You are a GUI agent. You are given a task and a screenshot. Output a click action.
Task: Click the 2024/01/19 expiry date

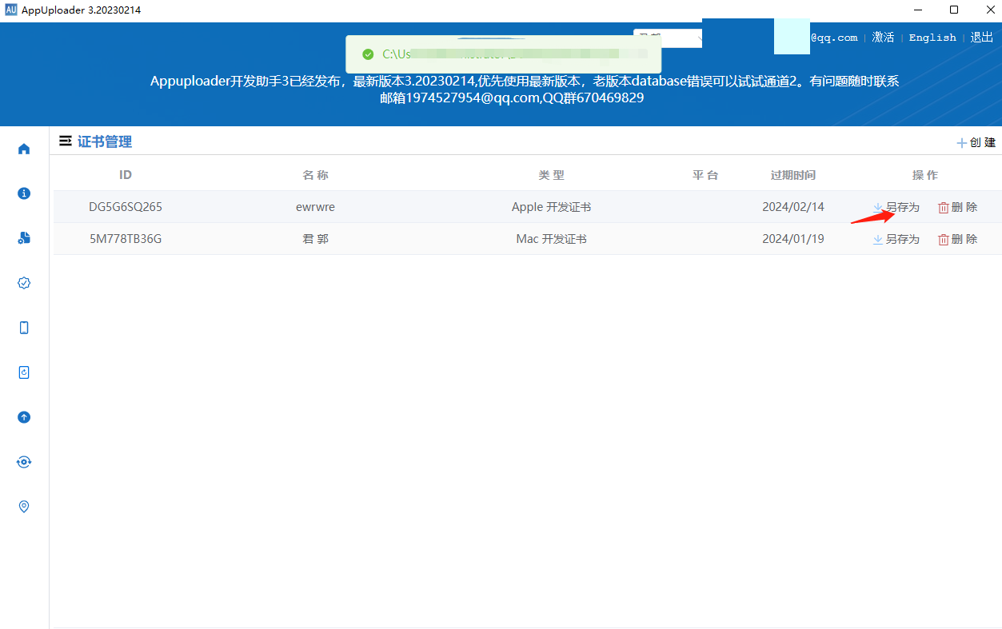pos(792,239)
